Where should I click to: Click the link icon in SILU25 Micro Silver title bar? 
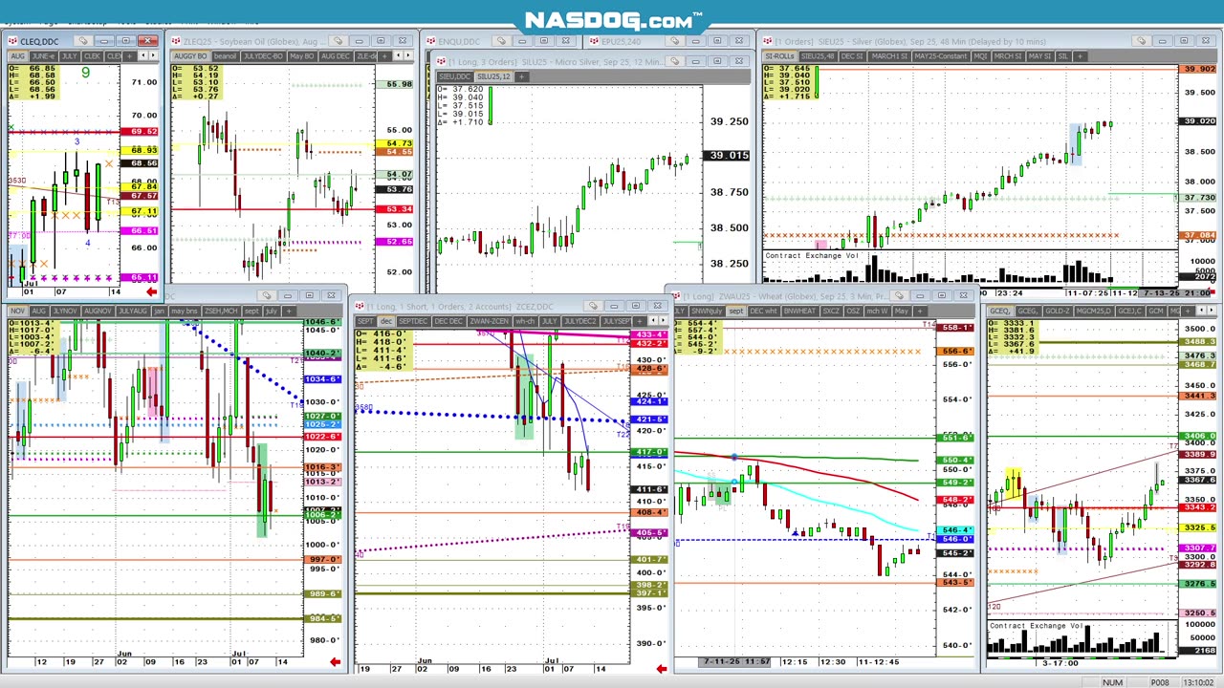tap(674, 61)
